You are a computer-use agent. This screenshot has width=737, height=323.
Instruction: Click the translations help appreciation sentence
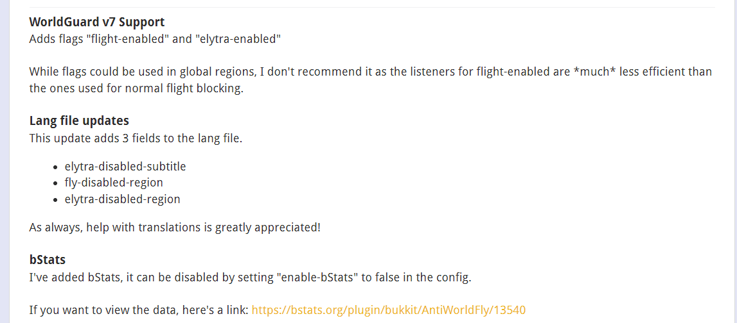175,228
